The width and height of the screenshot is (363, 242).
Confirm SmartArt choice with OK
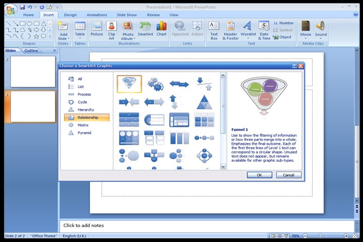tap(259, 175)
